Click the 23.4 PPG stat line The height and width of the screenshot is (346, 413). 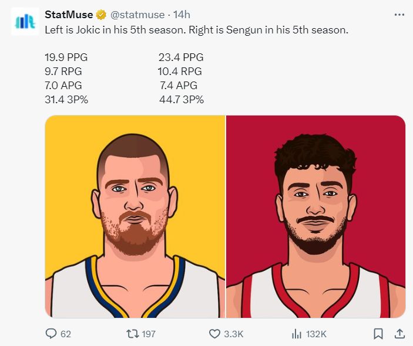pos(181,57)
